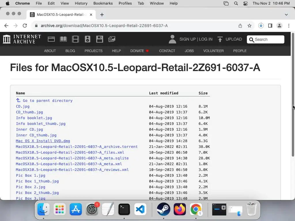Viewport: 295px width, 221px height.
Task: Open CD.jpg file link
Action: [x=22, y=106]
